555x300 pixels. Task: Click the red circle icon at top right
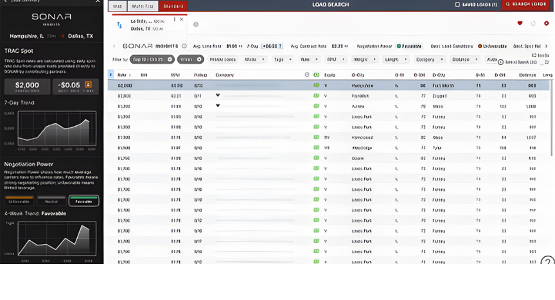[x=546, y=23]
